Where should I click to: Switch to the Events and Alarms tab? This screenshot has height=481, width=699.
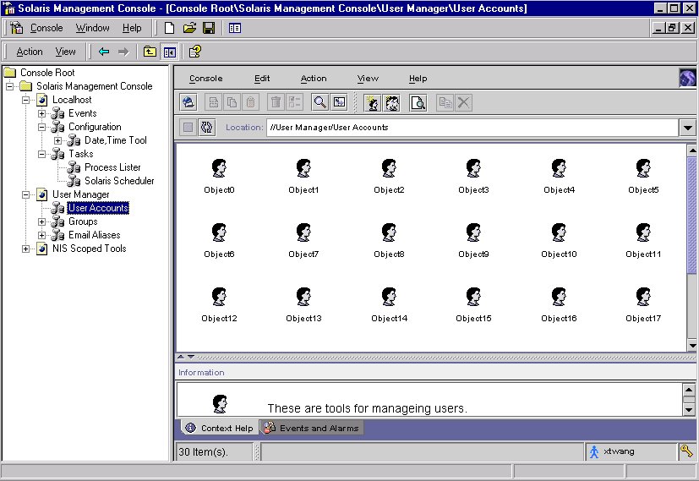pos(312,428)
